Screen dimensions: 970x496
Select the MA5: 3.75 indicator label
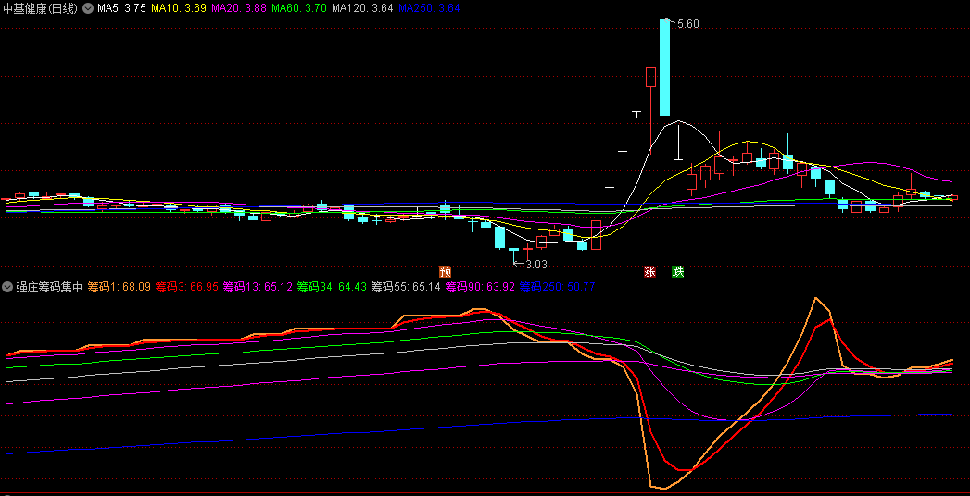click(121, 8)
